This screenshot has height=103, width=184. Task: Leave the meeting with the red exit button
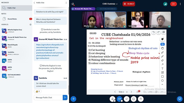click(x=173, y=4)
